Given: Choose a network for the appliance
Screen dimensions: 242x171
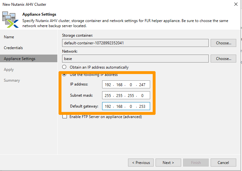Looking at the screenshot, I should pyautogui.click(x=223, y=59).
